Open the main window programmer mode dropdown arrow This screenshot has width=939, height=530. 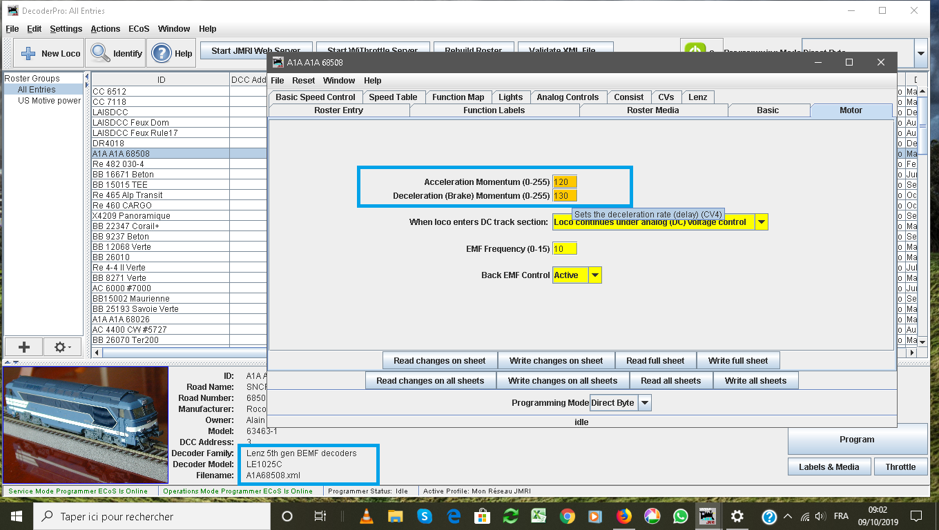click(x=920, y=53)
